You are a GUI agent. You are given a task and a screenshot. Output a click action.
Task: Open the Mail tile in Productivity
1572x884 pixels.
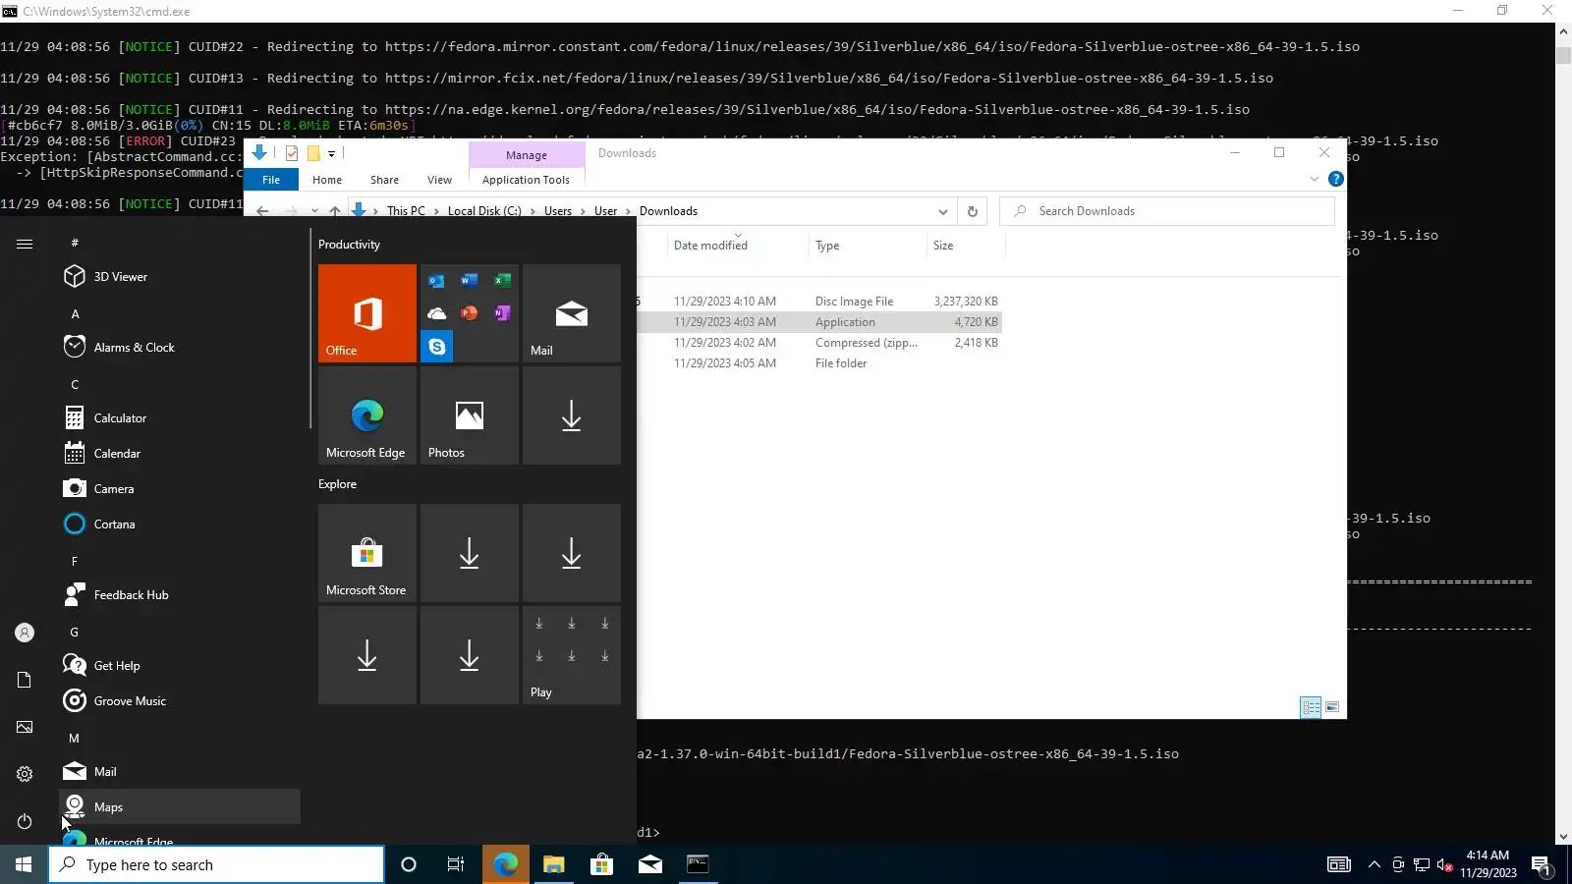[x=572, y=313]
